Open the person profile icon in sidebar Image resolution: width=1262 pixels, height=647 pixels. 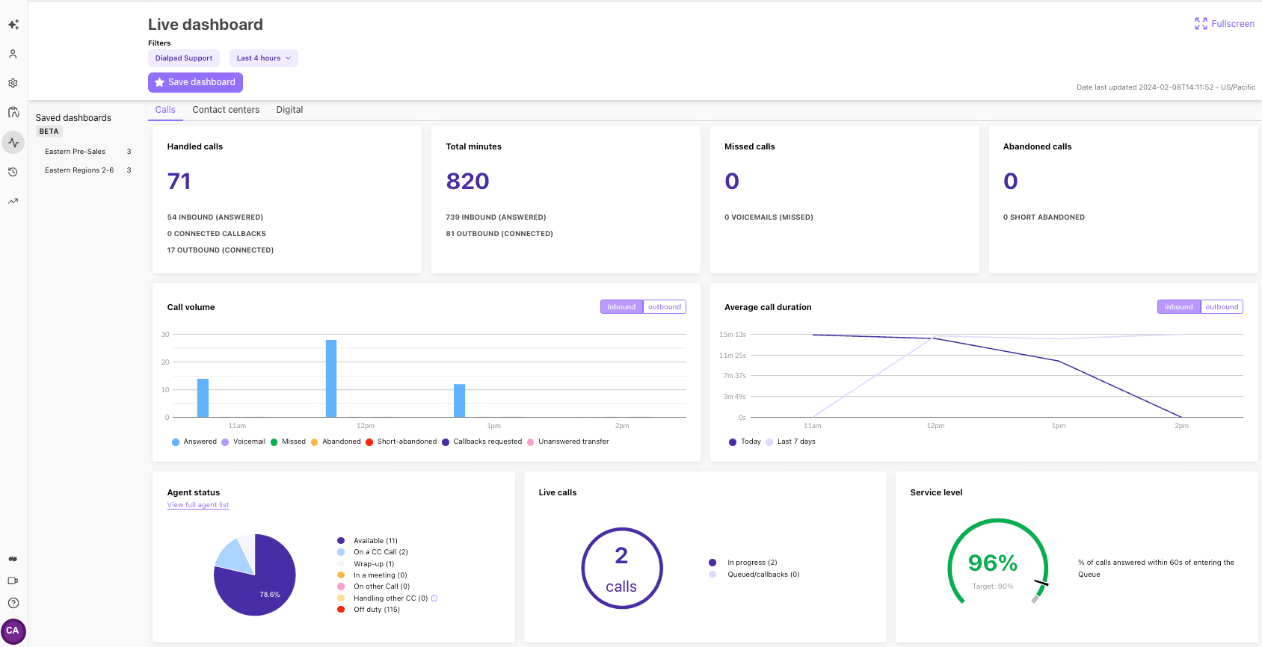point(13,55)
